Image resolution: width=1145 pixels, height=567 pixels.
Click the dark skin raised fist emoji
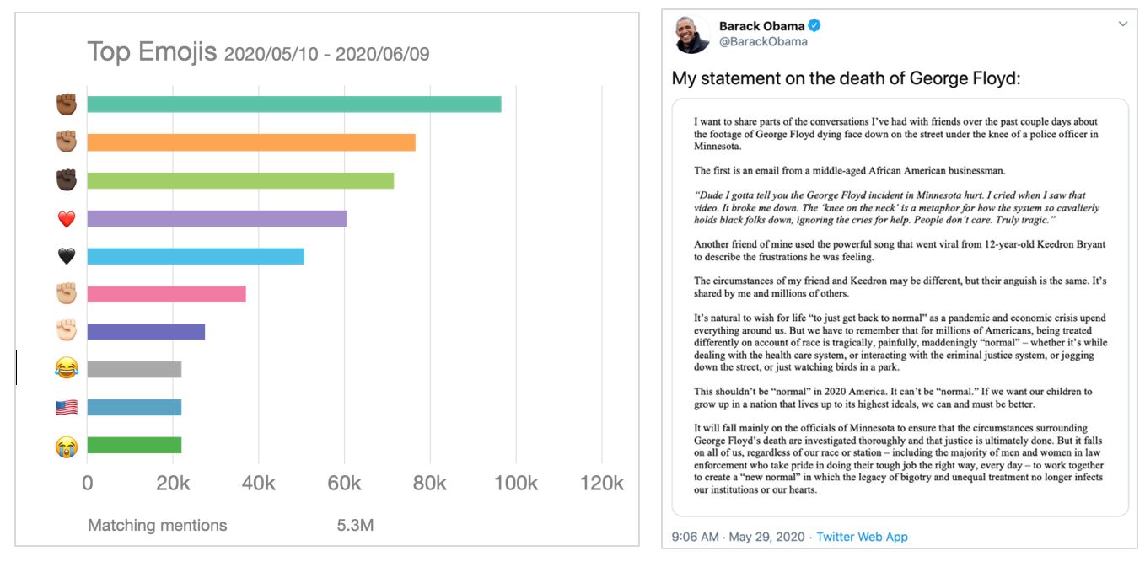pos(67,180)
